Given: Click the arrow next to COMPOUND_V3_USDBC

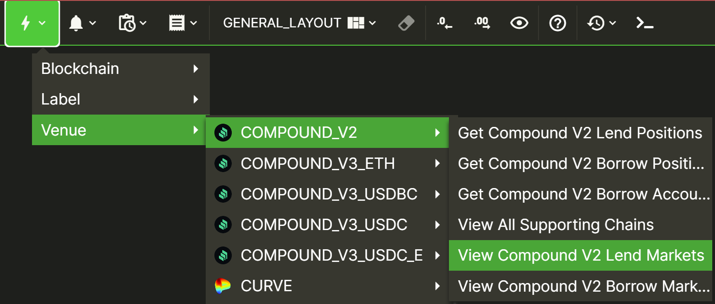Looking at the screenshot, I should tap(438, 194).
